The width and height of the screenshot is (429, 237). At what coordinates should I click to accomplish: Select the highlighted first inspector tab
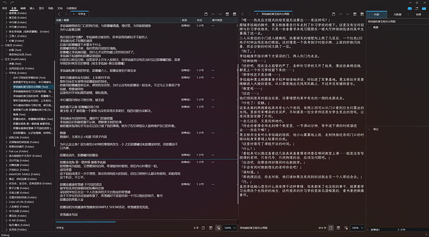(x=377, y=14)
